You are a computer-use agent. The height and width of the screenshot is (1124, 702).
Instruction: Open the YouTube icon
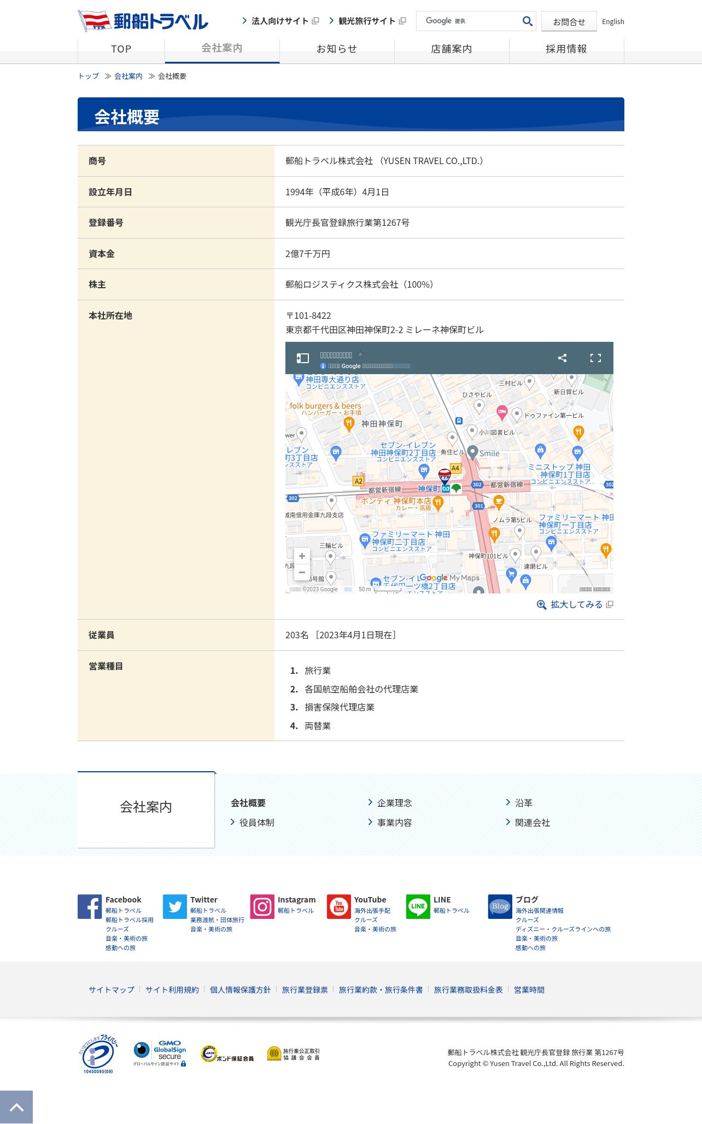339,907
